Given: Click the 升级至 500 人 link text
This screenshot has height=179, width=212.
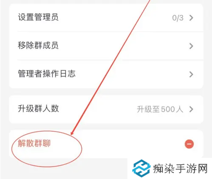Looking at the screenshot, I should pyautogui.click(x=160, y=109).
